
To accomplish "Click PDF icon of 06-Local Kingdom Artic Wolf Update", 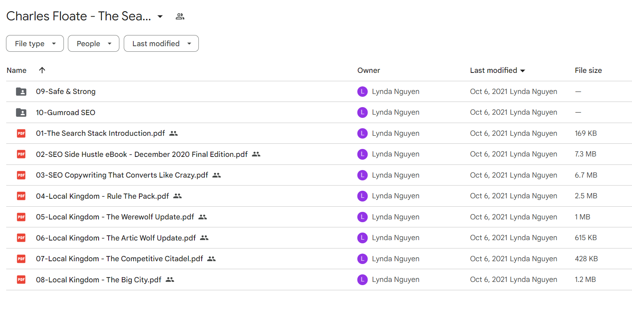I will click(21, 238).
